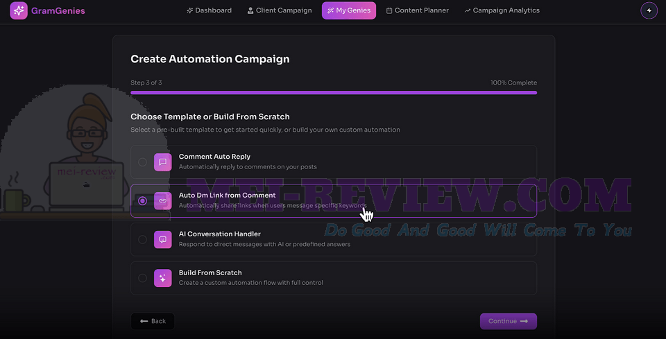666x339 pixels.
Task: Click the AI Conversation Handler bot icon
Action: point(162,239)
